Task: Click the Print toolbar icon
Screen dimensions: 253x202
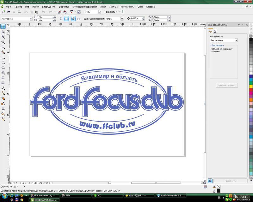Action: [19, 12]
